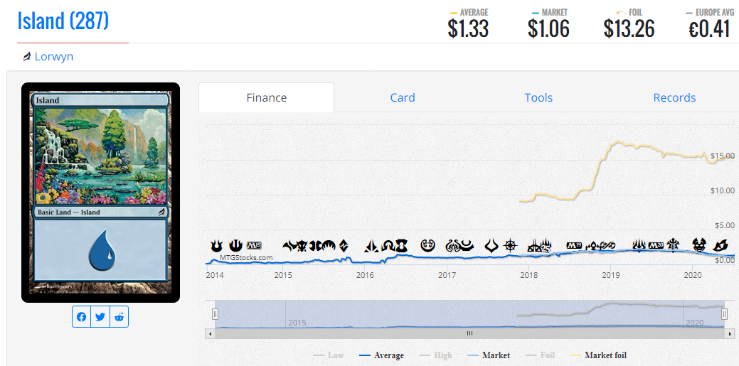
Task: Click the Hour of Devastation symbol mid-2017
Action: pyautogui.click(x=491, y=245)
